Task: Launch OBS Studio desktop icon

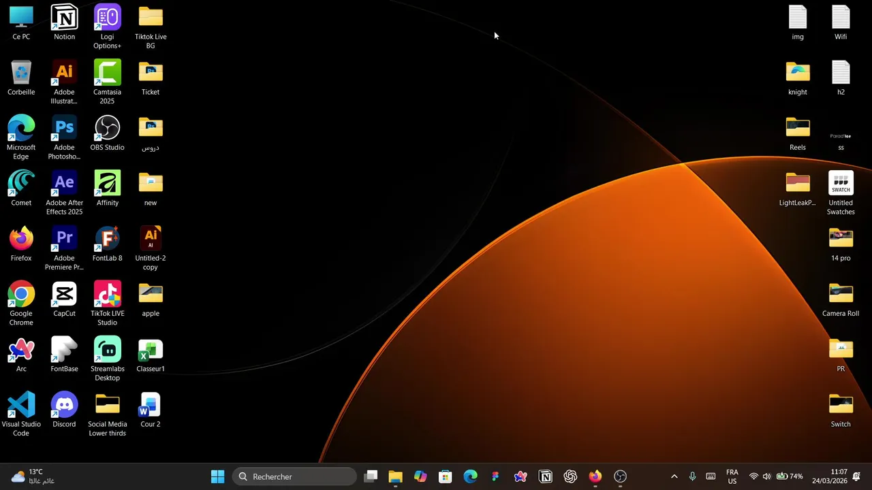Action: tap(107, 133)
